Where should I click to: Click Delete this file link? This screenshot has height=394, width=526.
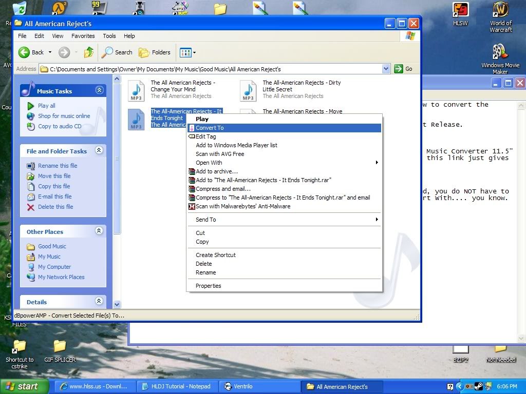[55, 207]
